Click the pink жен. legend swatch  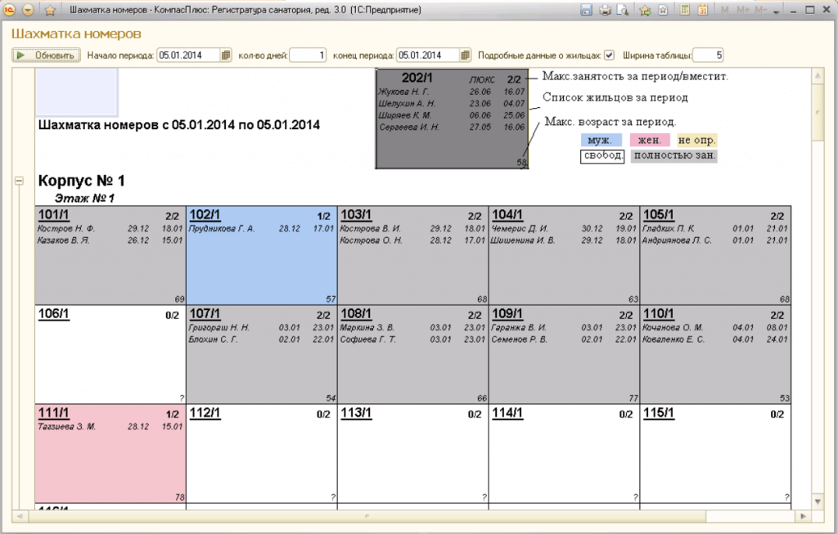pos(649,140)
